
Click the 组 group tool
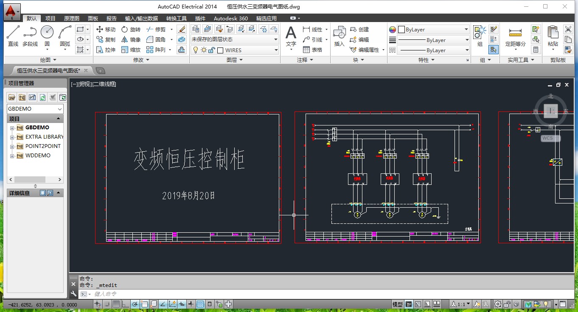tap(480, 36)
